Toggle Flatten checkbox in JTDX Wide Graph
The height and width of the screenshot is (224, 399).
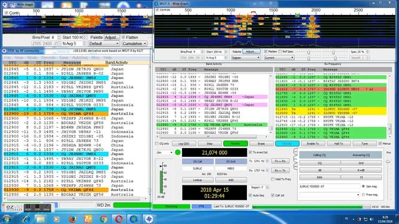[x=123, y=37]
